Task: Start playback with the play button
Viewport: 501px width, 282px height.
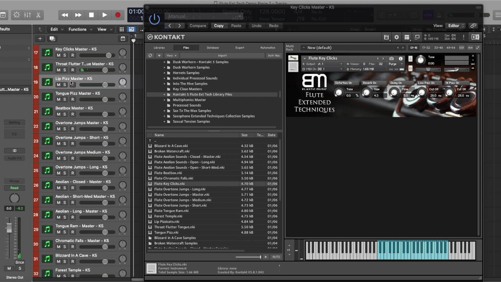Action: [105, 15]
